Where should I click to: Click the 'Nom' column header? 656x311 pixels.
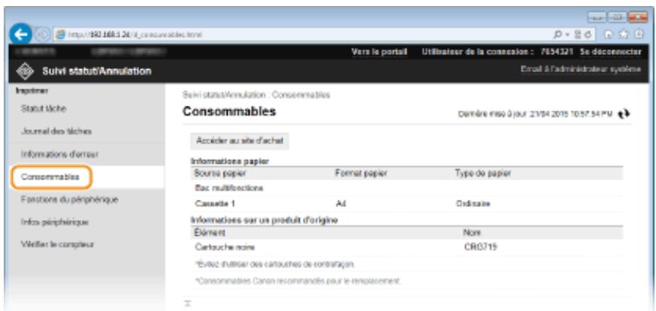[x=472, y=232]
